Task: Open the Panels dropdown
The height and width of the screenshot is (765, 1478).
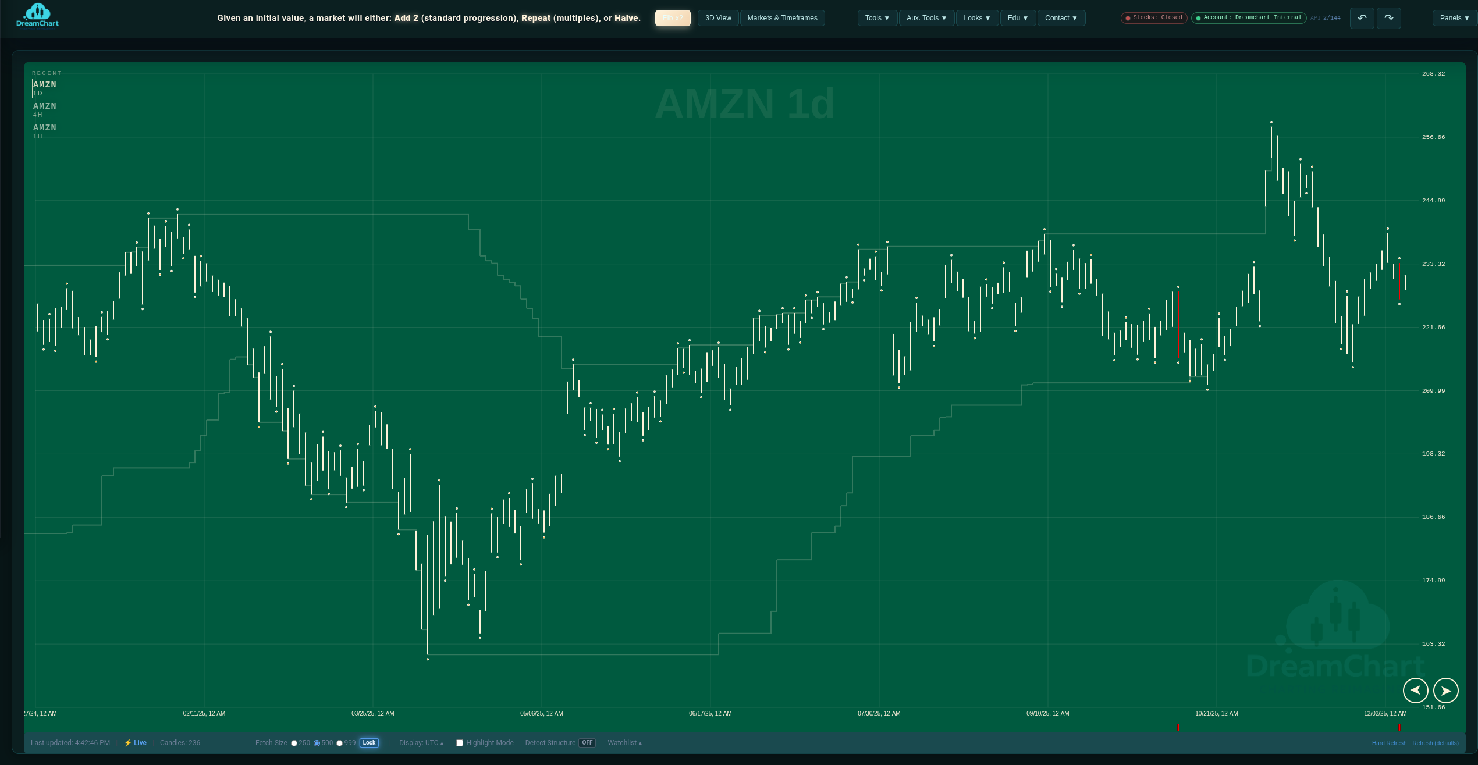Action: click(1455, 18)
